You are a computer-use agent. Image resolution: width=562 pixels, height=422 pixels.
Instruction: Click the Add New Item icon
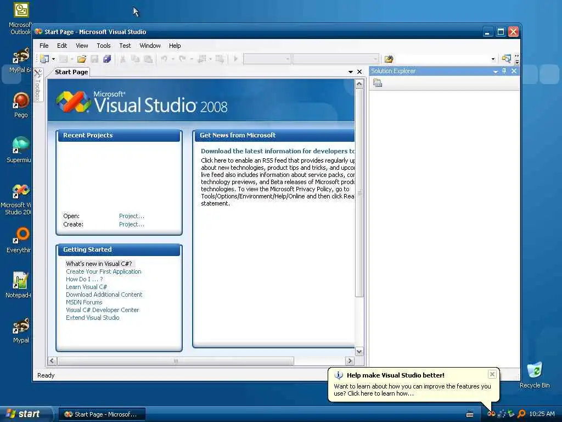tap(64, 59)
